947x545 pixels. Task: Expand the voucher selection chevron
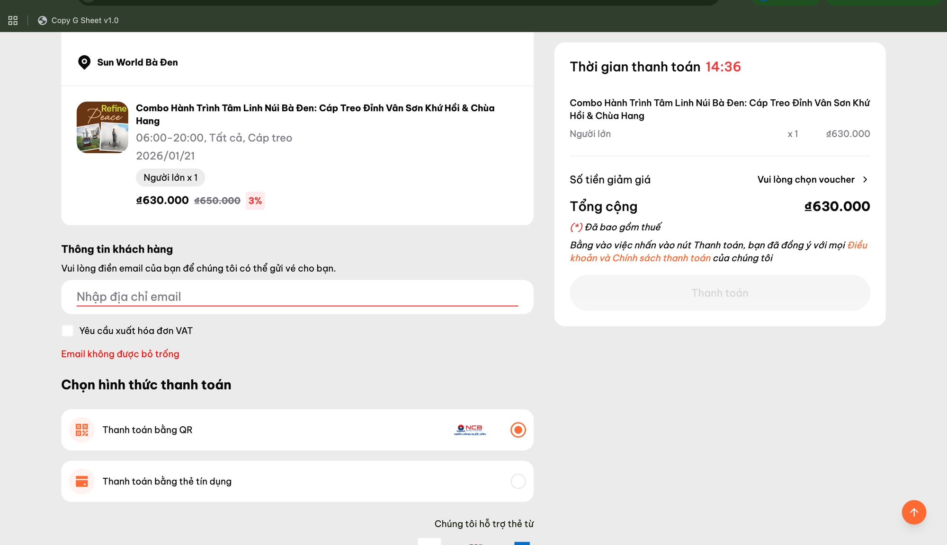click(865, 180)
